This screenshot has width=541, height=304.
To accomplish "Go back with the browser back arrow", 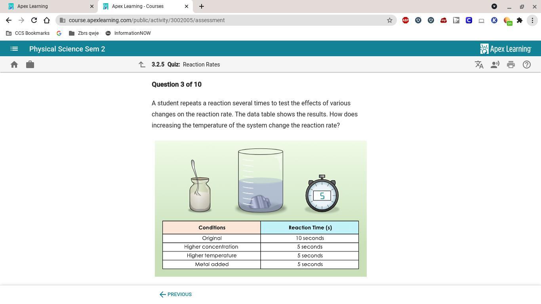I will coord(9,20).
